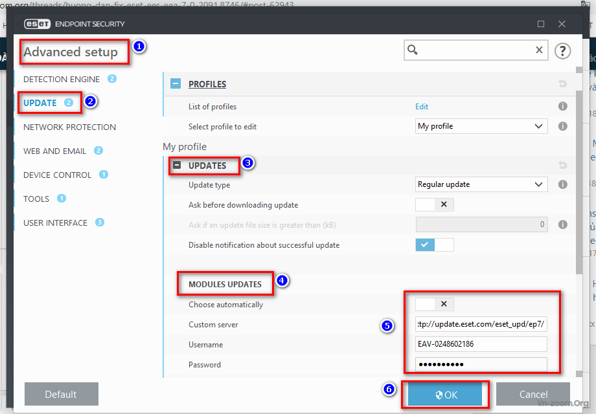Click info icon beside Update type

coord(562,185)
